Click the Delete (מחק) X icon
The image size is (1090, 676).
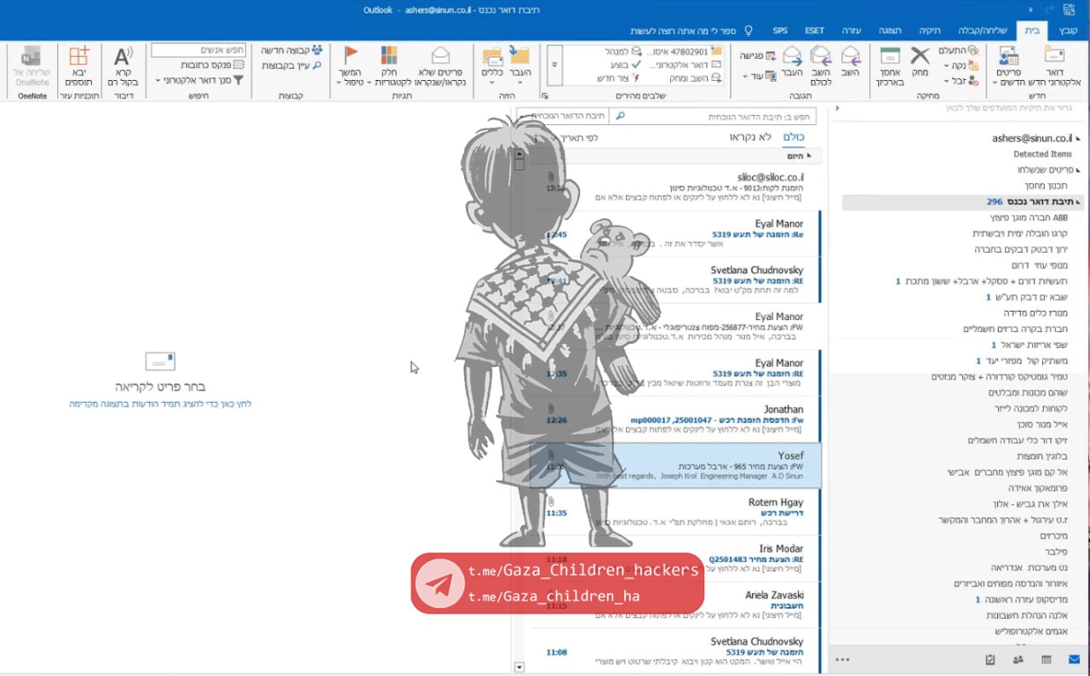coord(920,57)
